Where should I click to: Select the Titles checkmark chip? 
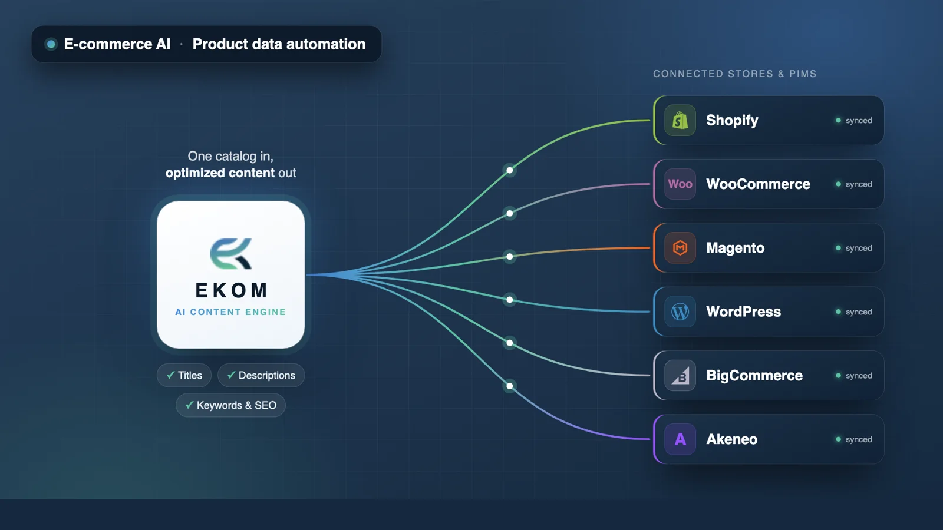[x=184, y=375]
